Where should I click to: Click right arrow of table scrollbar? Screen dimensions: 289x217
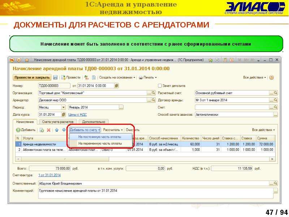(x=272, y=159)
